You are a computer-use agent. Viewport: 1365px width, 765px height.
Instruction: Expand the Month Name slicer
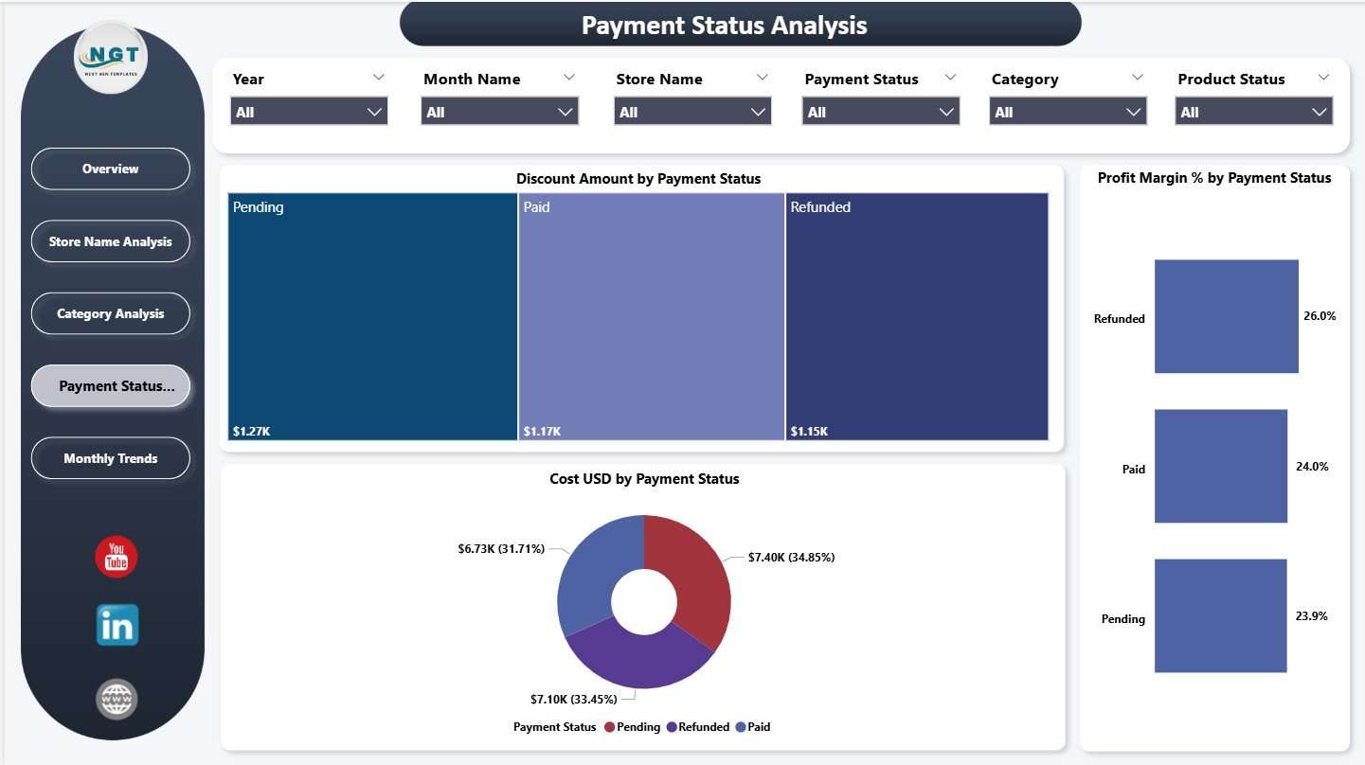499,111
